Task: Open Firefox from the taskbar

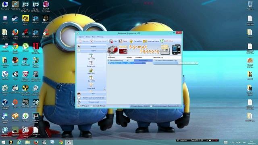Action: click(36, 142)
